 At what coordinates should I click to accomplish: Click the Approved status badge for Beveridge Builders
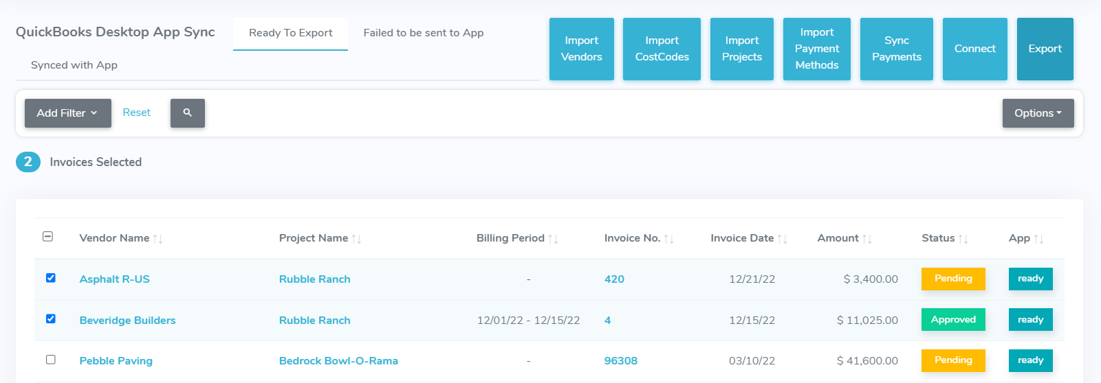tap(953, 320)
